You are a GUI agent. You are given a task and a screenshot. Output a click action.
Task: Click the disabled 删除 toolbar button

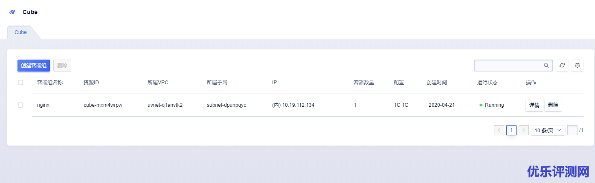click(62, 66)
